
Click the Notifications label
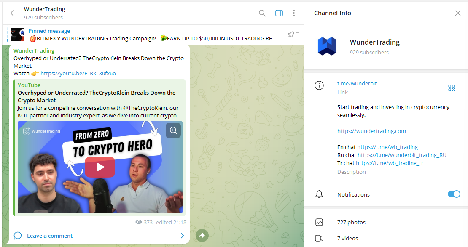(353, 194)
